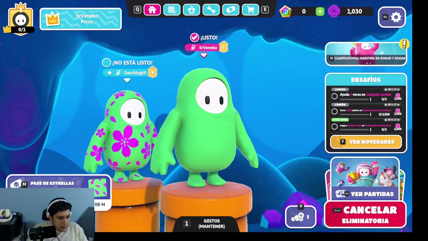Click progress bar of Juega a challenge
The image size is (428, 241).
pos(355,129)
